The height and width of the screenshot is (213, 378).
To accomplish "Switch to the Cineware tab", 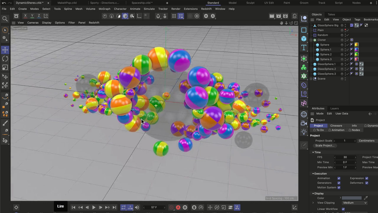I will (x=336, y=125).
